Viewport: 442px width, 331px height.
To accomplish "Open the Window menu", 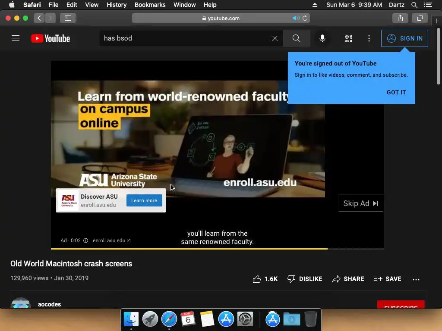I will (184, 5).
